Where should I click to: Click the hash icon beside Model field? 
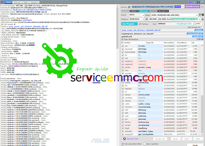[200, 15]
